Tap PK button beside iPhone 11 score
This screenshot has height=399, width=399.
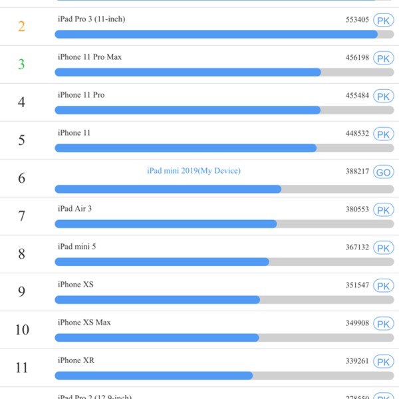click(384, 134)
